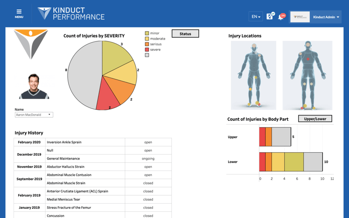Click the Kinduct Technologies logo in header
The width and height of the screenshot is (349, 218).
[300, 17]
